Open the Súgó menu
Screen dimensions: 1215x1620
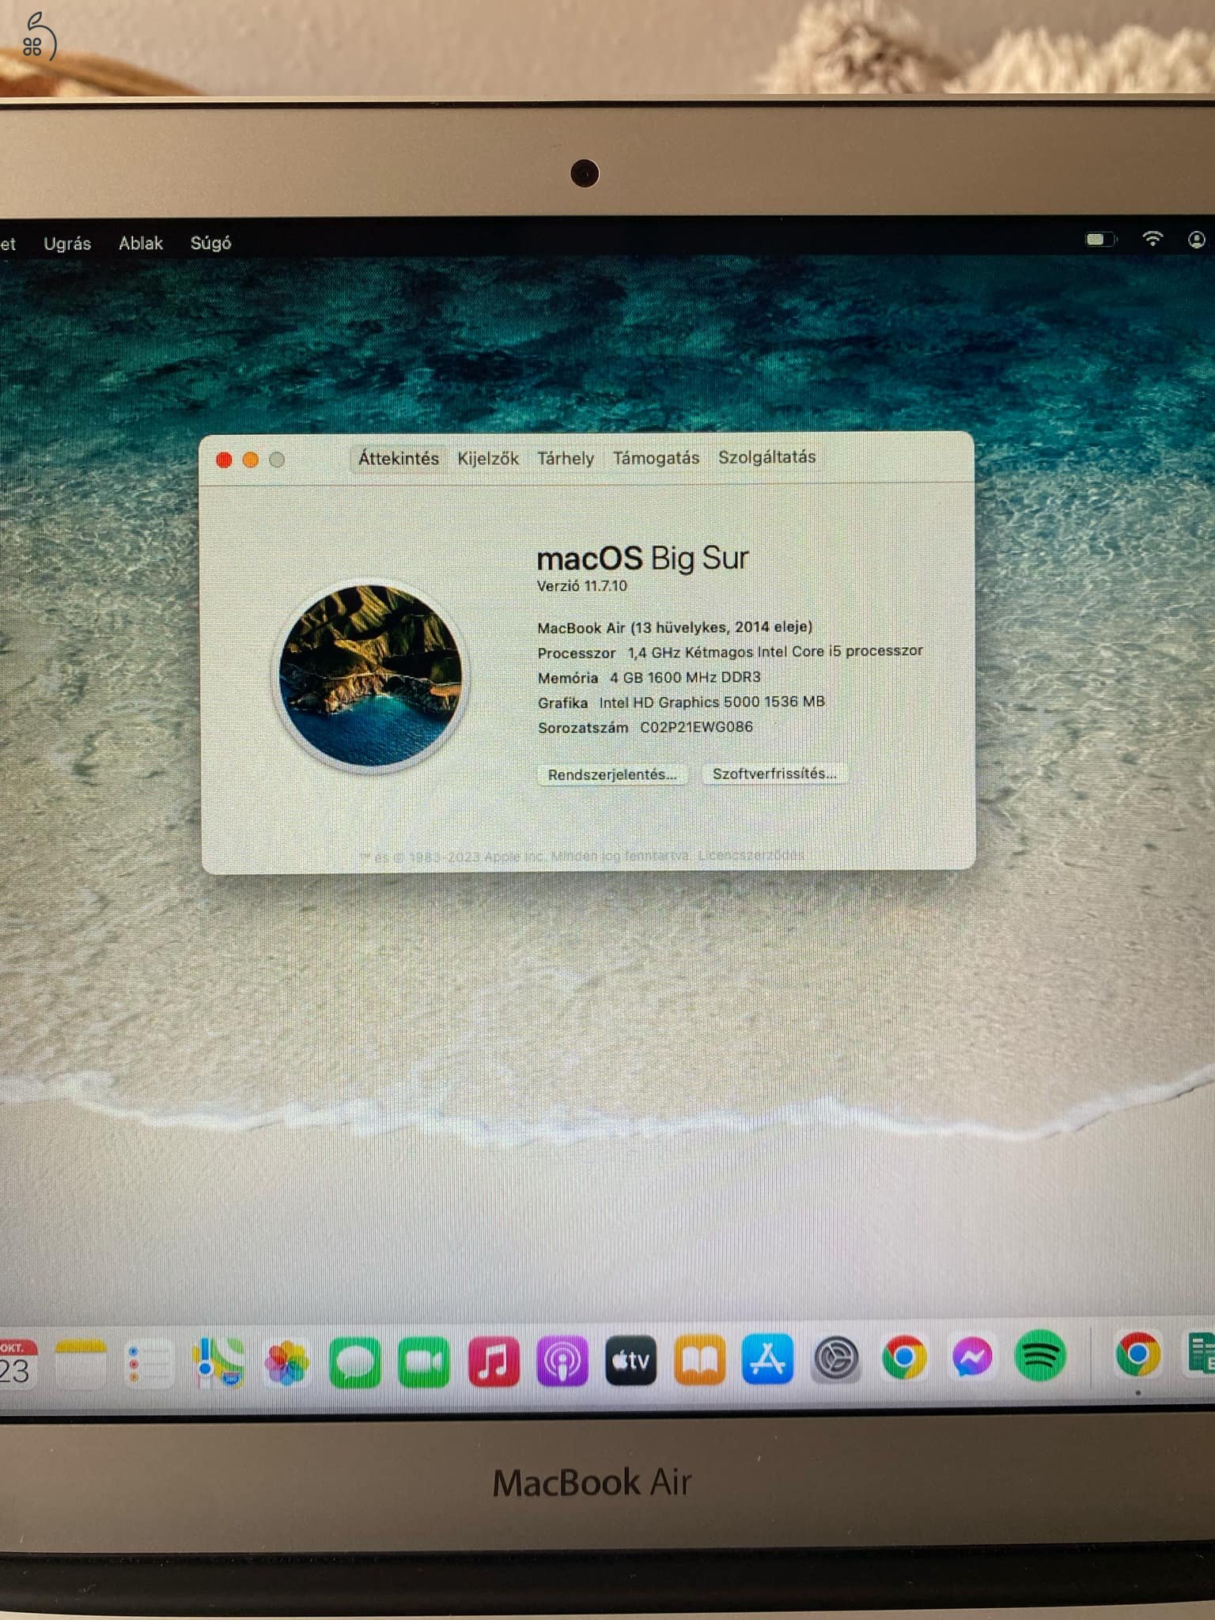[x=210, y=243]
